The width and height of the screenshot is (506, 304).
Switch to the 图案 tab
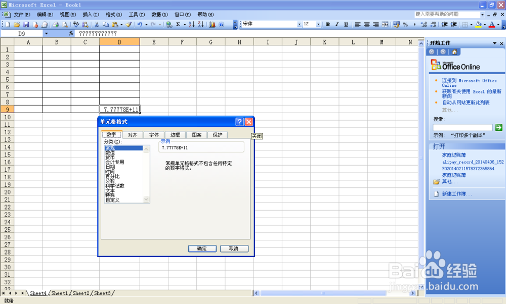[196, 135]
